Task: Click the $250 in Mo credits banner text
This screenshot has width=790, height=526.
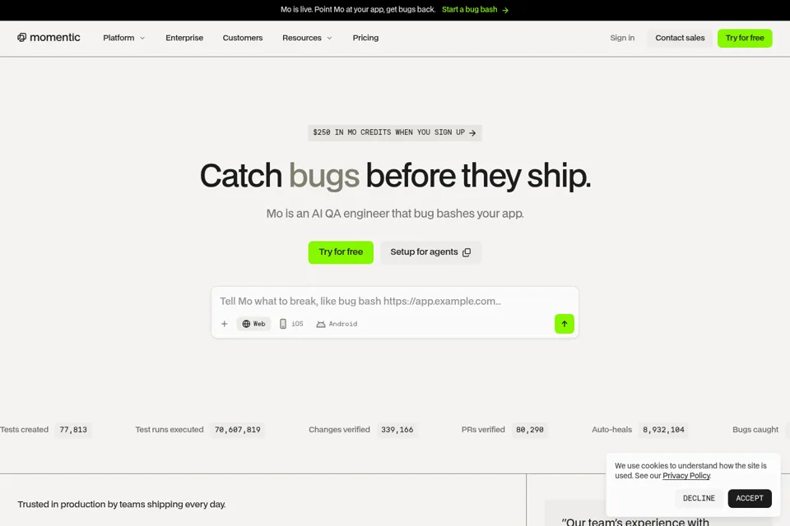Action: (x=388, y=132)
